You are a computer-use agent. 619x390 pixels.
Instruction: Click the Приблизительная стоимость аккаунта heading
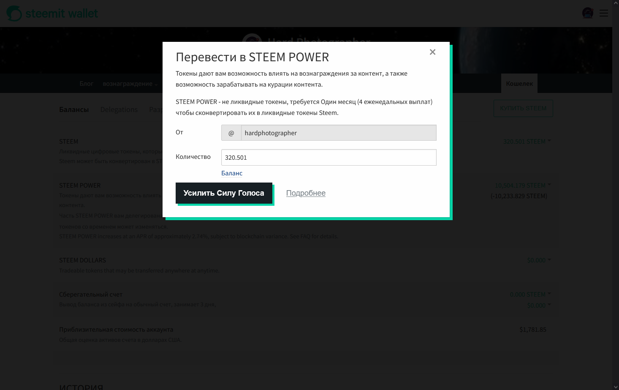click(x=116, y=330)
